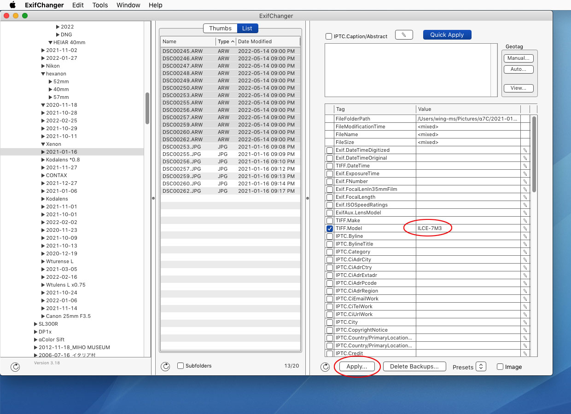571x414 pixels.
Task: Click the pencil icon beside IPTC.Caption/Abstract
Action: point(404,35)
